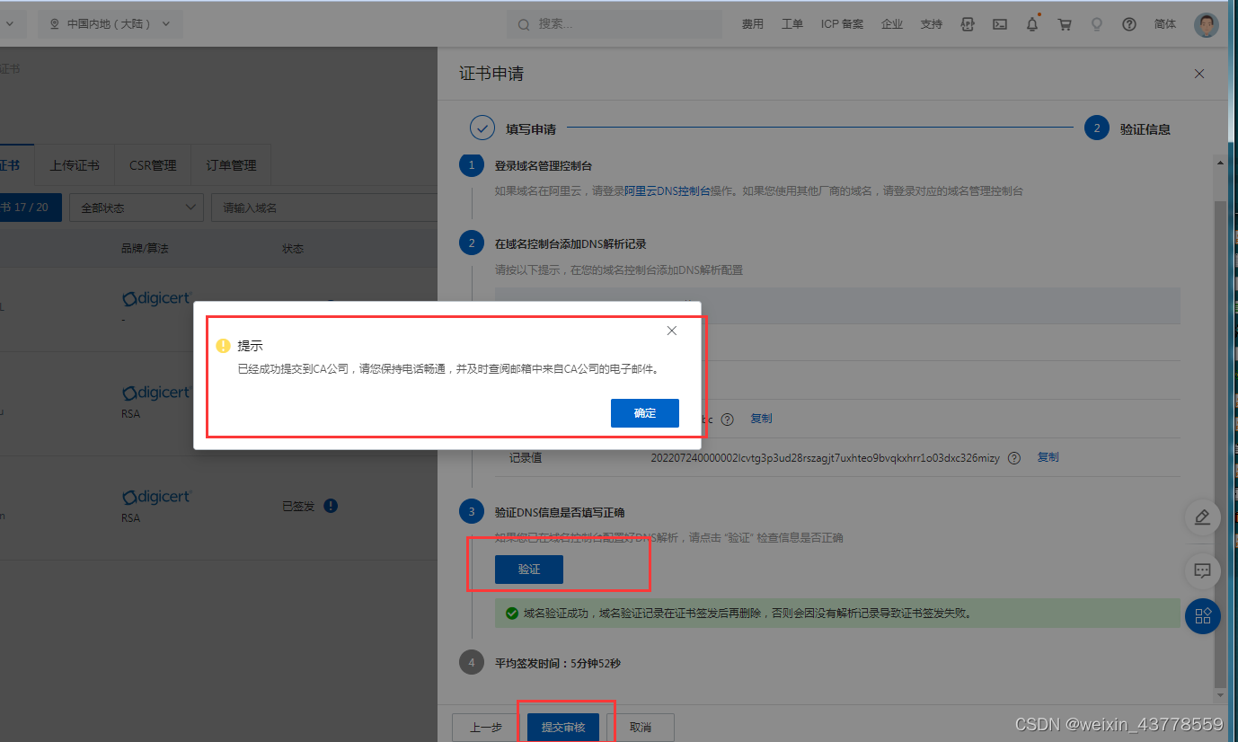Switch language with the 简体 menu

pyautogui.click(x=1165, y=24)
